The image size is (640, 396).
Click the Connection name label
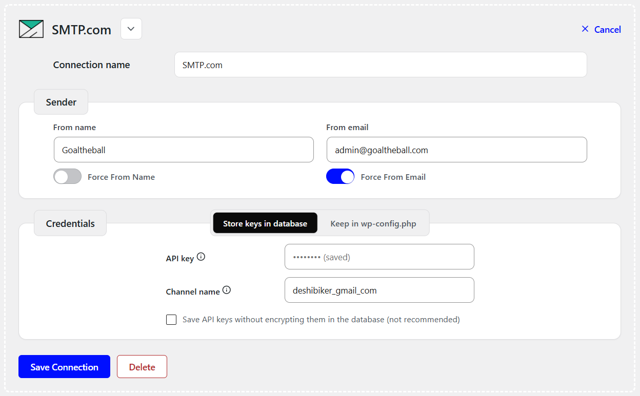click(x=92, y=65)
